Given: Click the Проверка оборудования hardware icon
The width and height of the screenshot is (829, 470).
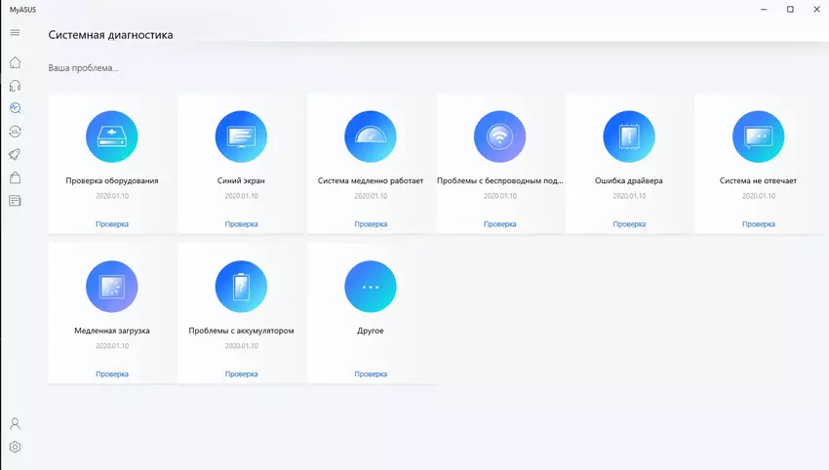Looking at the screenshot, I should 112,137.
